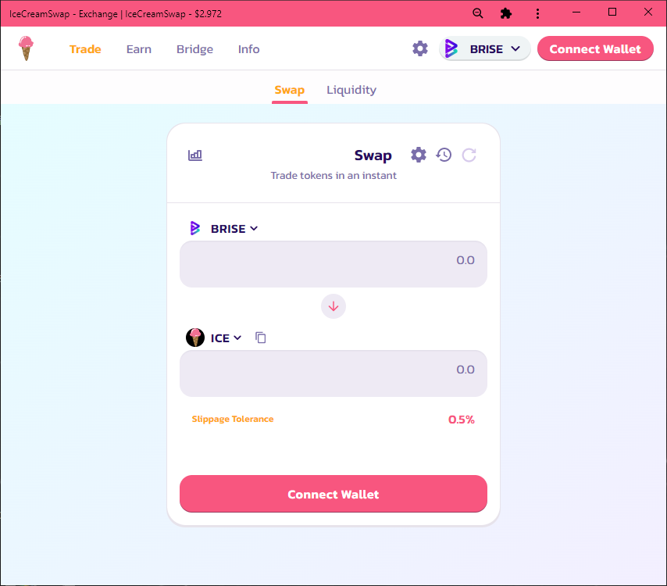This screenshot has height=586, width=667.
Task: Open the price chart icon
Action: pyautogui.click(x=195, y=155)
